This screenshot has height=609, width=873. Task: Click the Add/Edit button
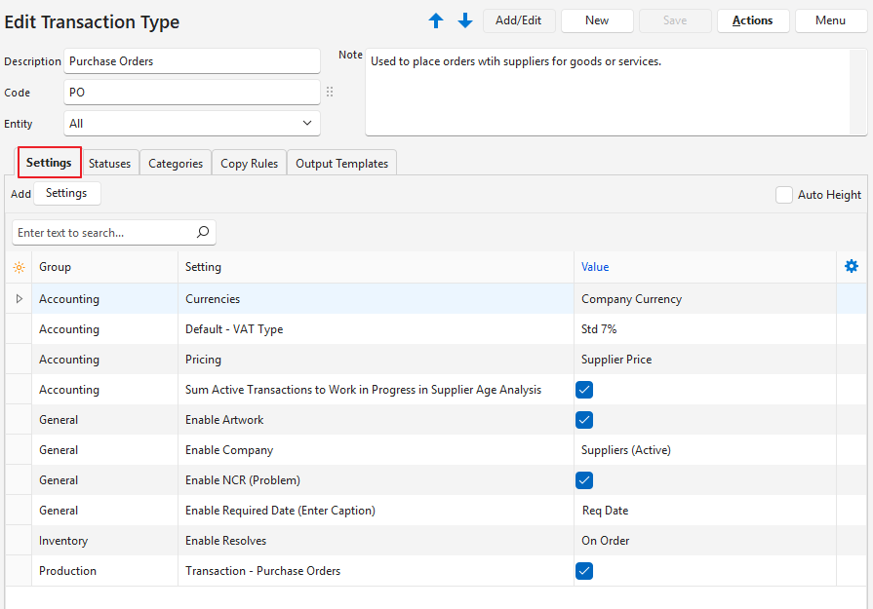click(518, 20)
